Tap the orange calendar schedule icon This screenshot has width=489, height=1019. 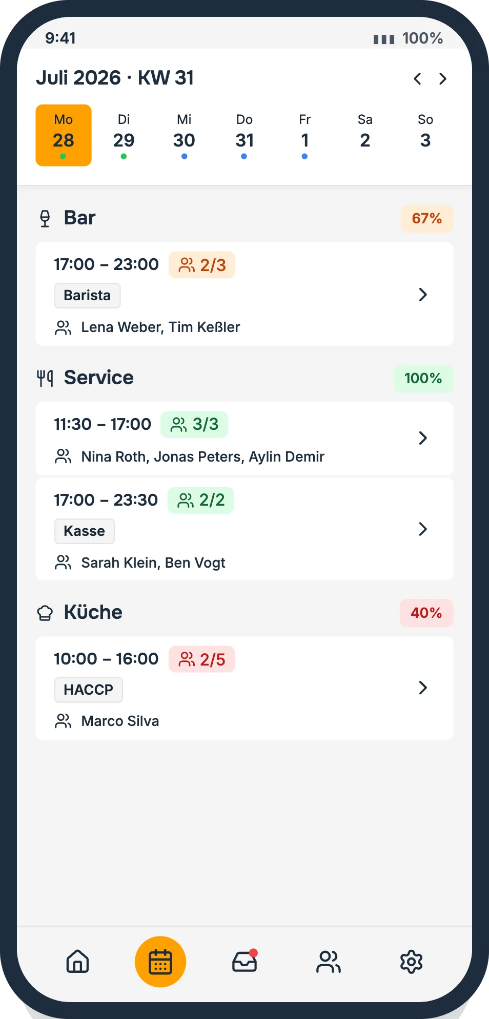160,962
